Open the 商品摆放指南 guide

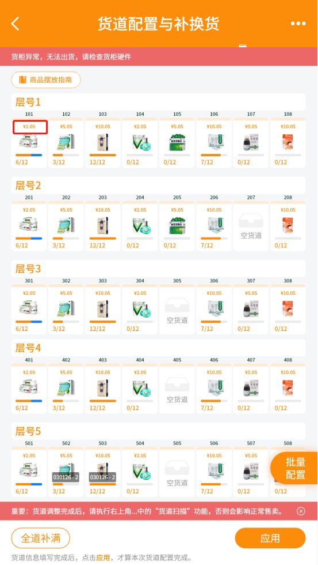pos(46,80)
